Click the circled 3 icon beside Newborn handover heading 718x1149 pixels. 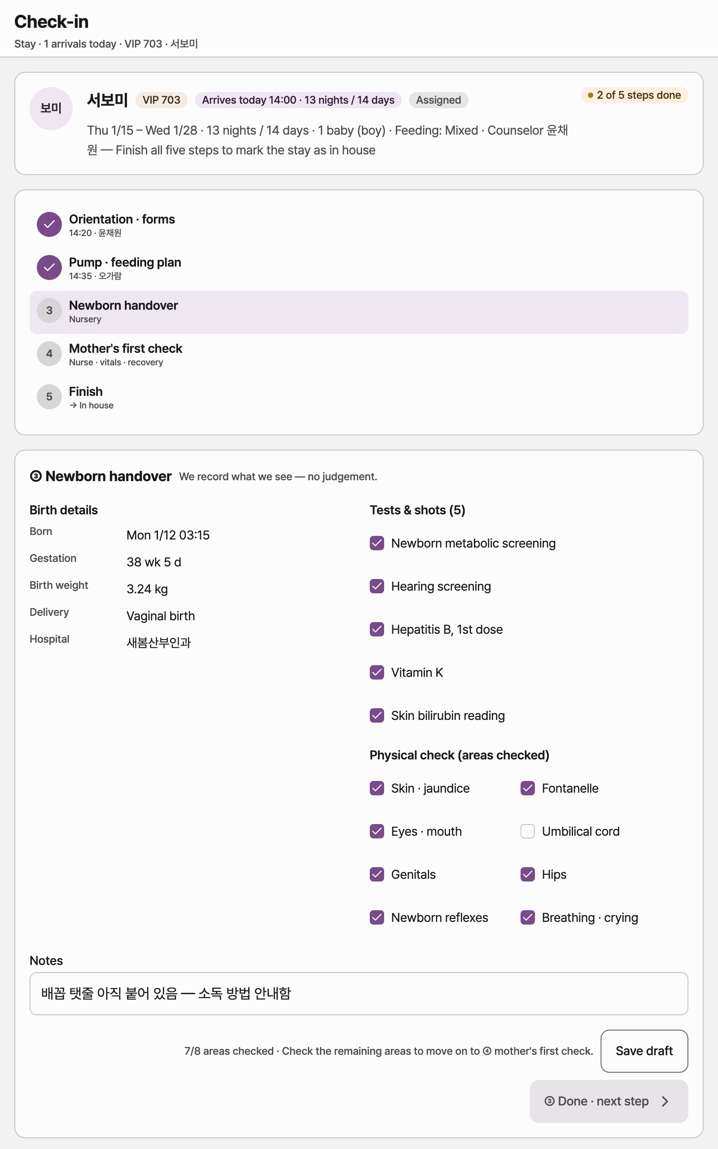[35, 476]
